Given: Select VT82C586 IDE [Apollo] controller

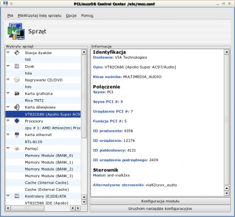Looking at the screenshot, I should point(43,203).
